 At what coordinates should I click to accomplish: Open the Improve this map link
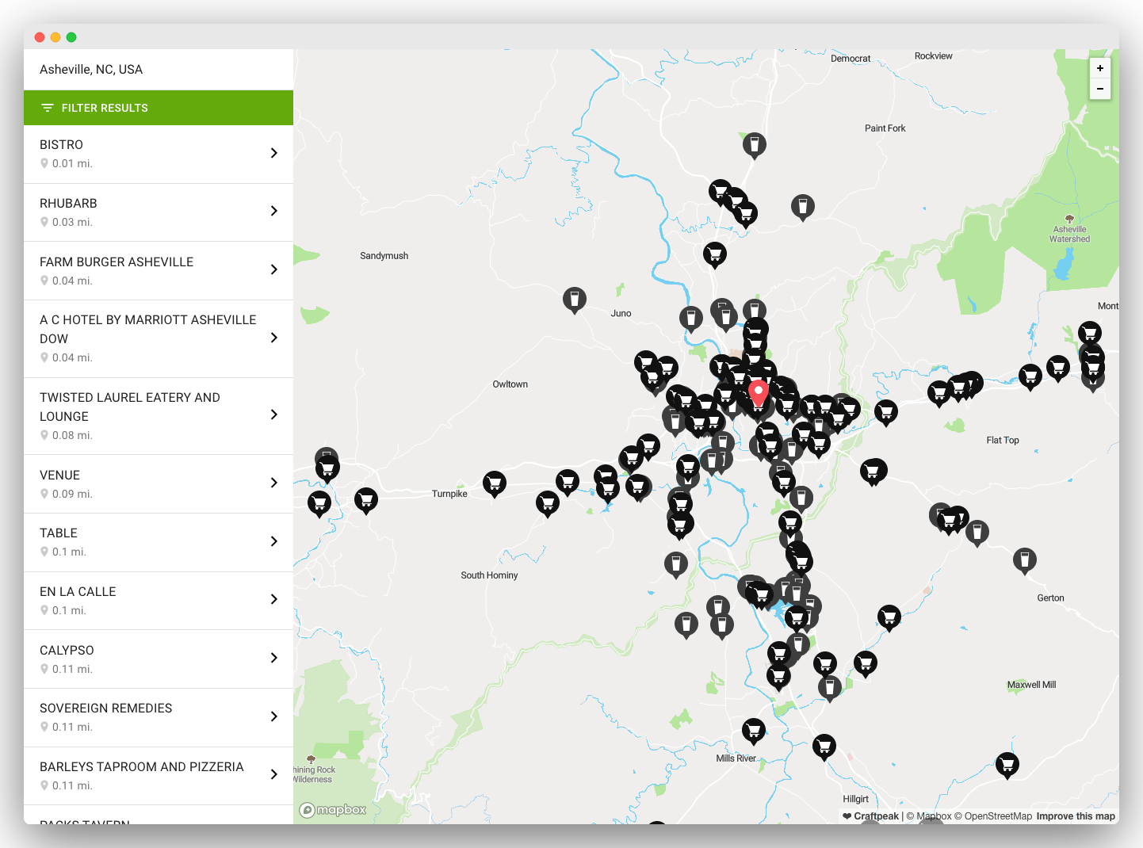coord(1075,816)
